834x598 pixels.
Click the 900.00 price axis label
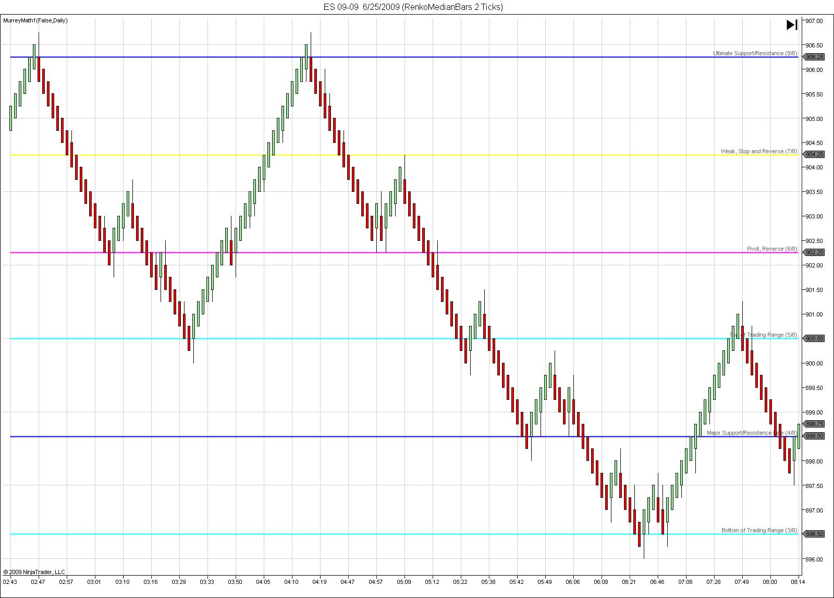(814, 363)
